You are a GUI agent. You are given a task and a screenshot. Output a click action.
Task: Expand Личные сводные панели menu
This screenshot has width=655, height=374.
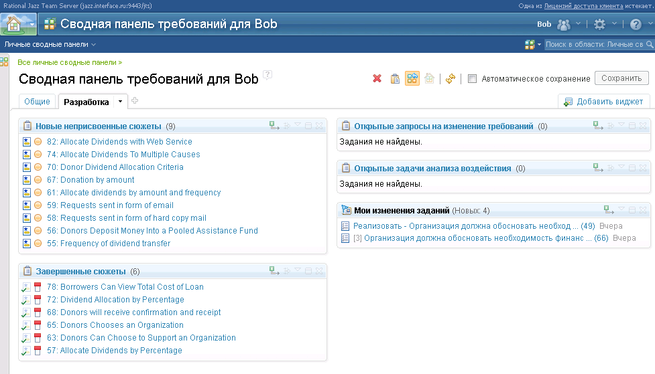pyautogui.click(x=50, y=45)
